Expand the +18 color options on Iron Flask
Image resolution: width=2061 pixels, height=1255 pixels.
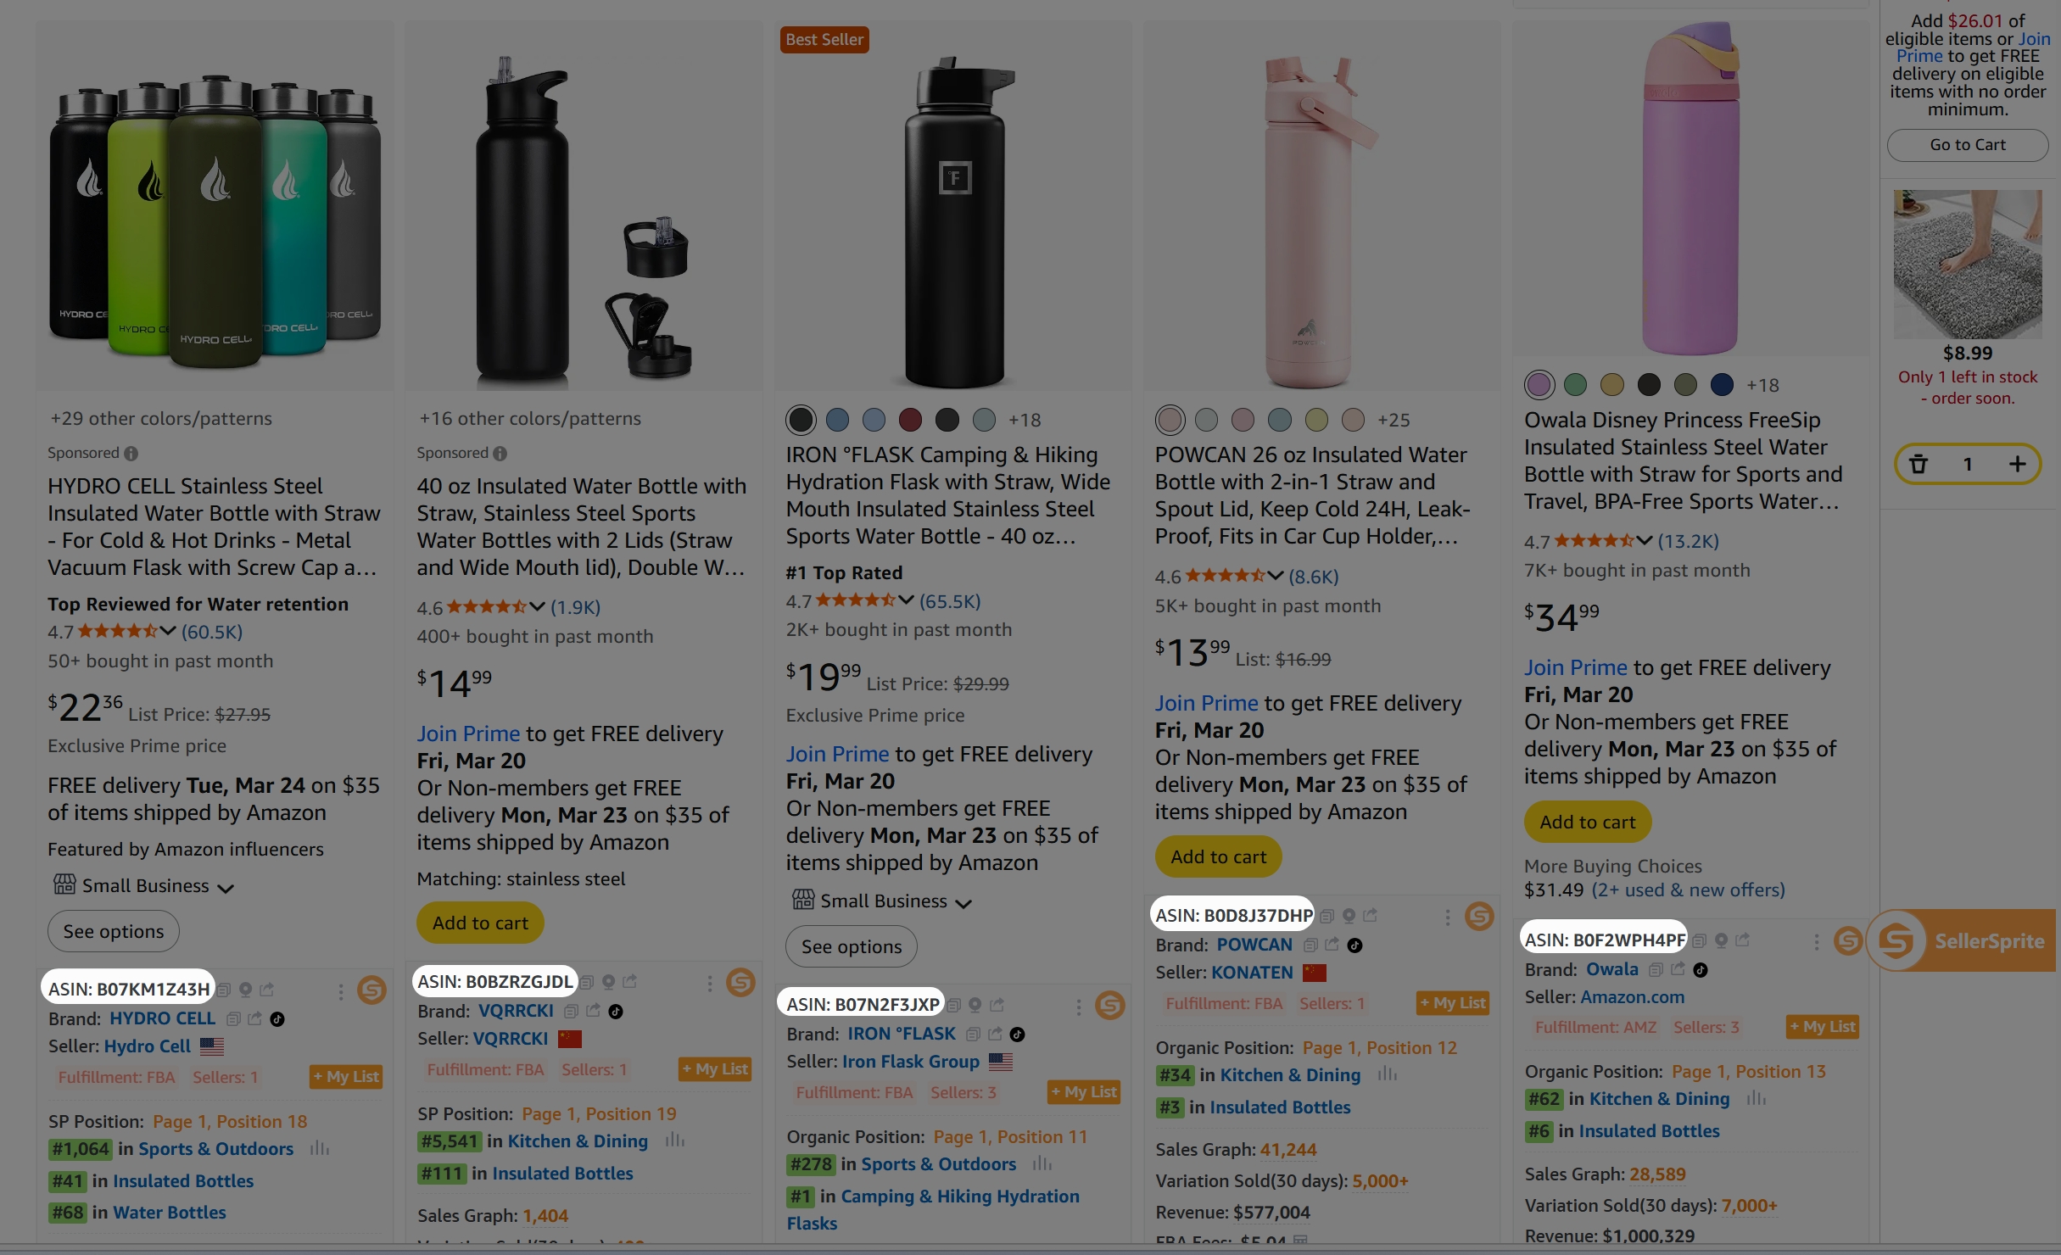1028,420
